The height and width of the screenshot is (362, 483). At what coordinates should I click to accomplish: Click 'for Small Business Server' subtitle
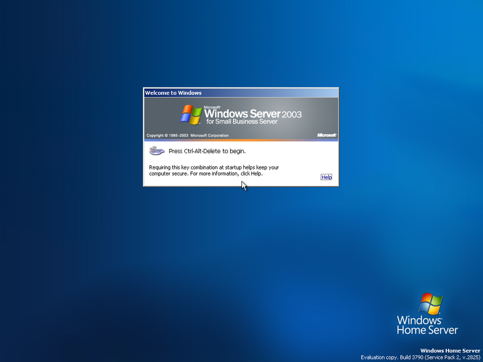pos(242,122)
